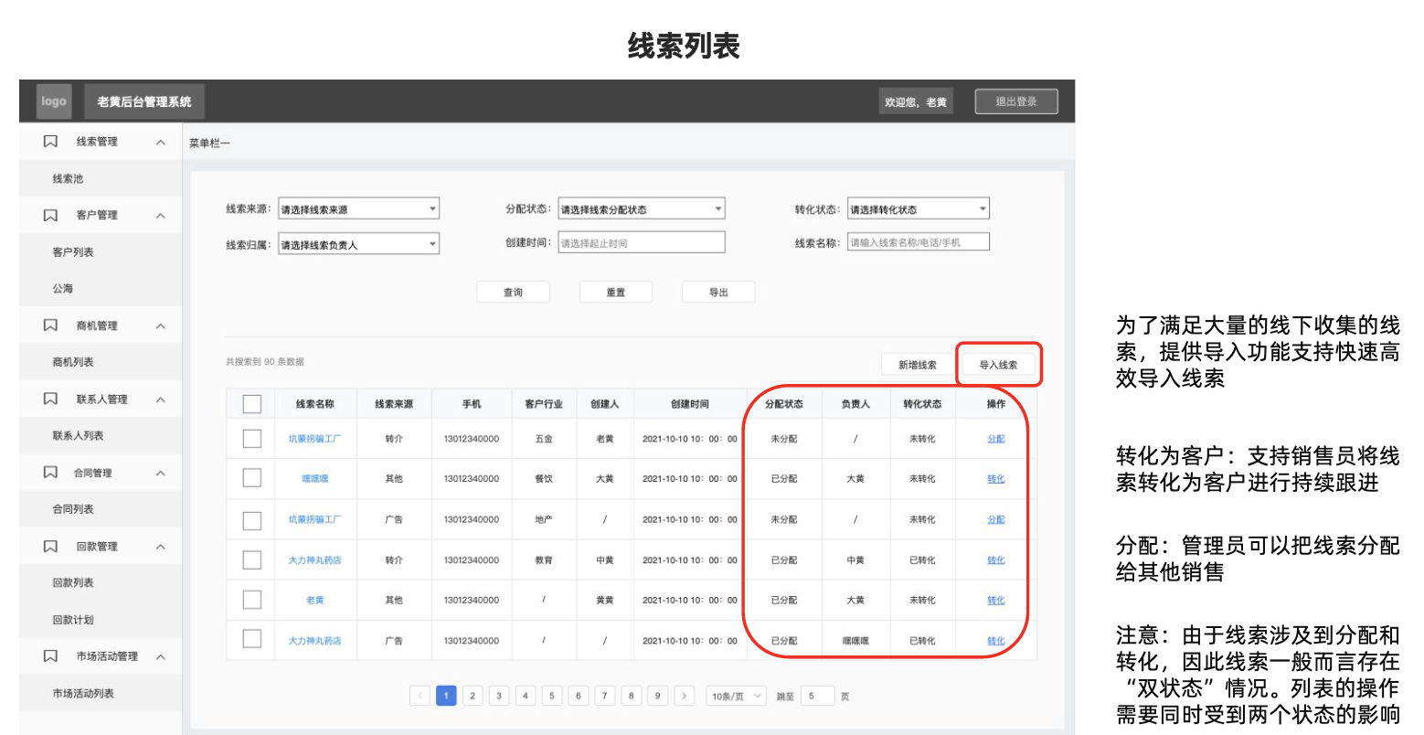1424x735 pixels.
Task: Click the 重置 reset button
Action: click(x=616, y=292)
